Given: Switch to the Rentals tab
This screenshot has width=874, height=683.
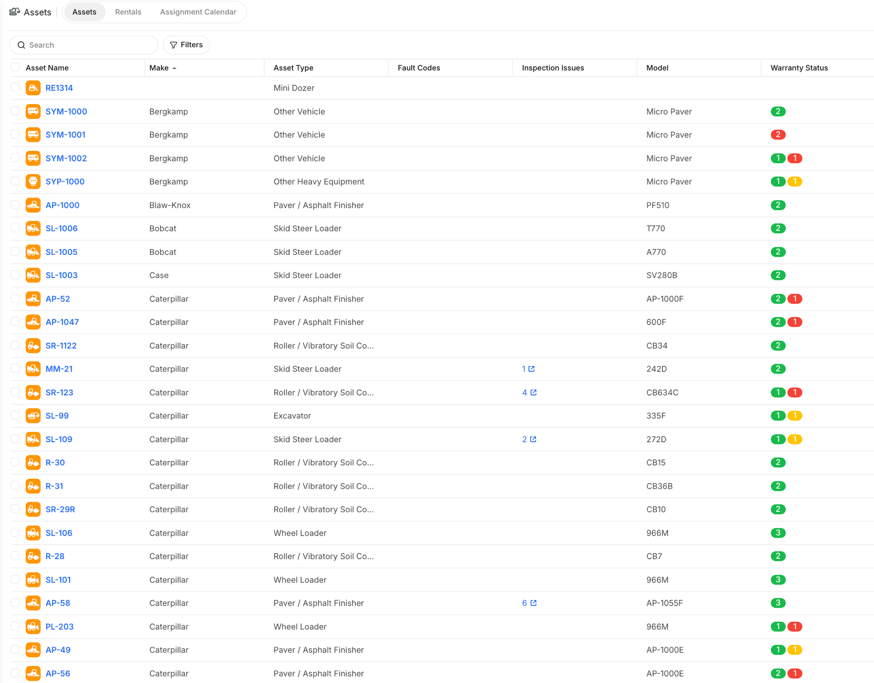Looking at the screenshot, I should click(128, 12).
